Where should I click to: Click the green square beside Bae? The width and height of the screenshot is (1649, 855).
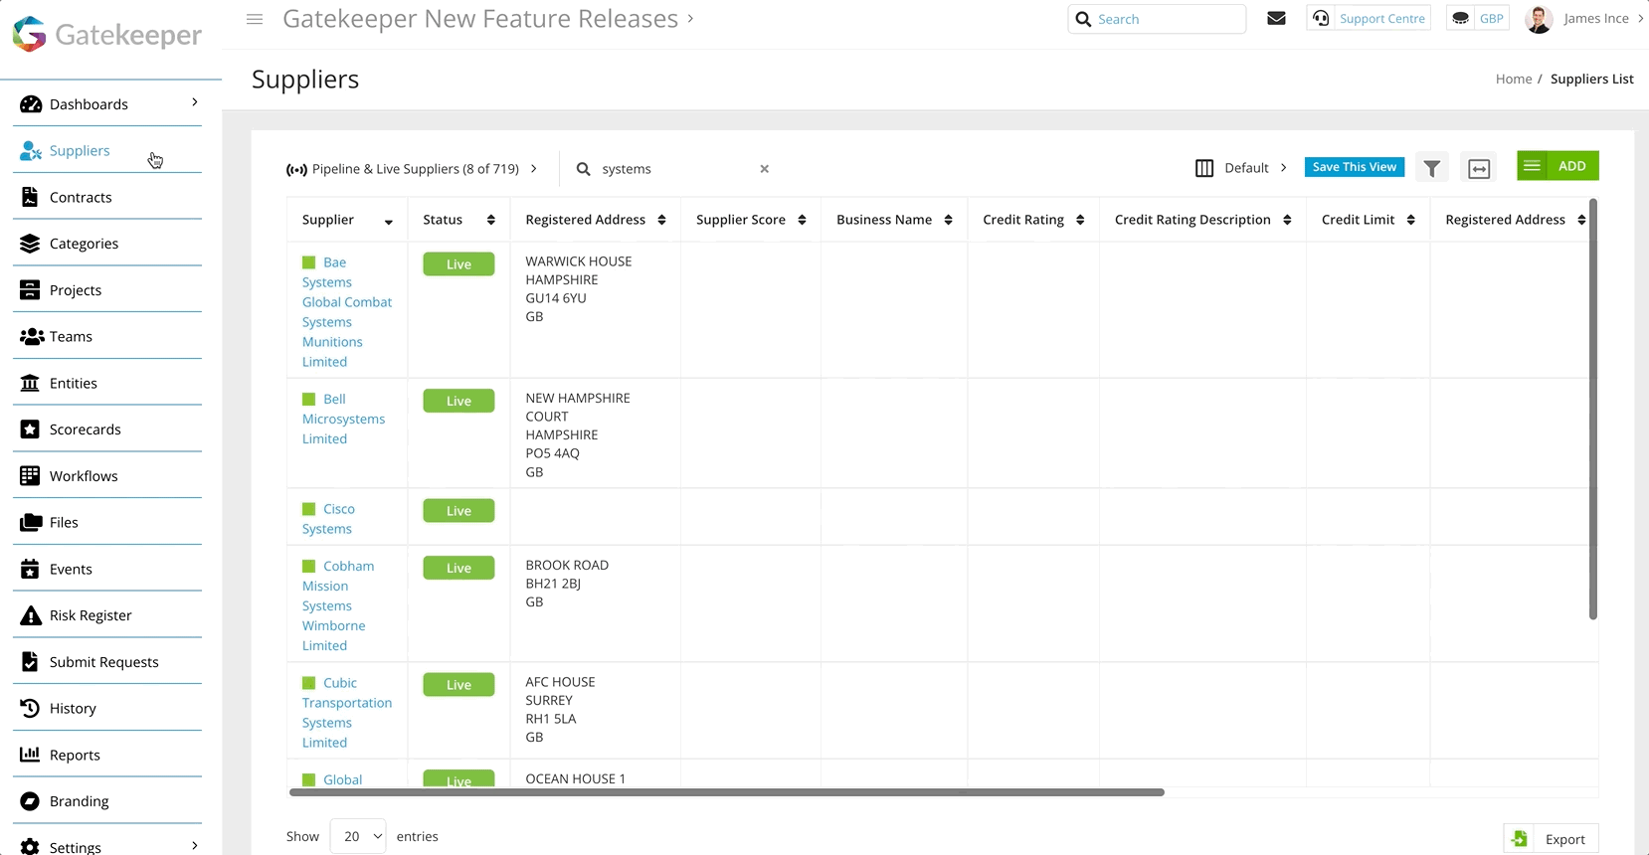(308, 262)
